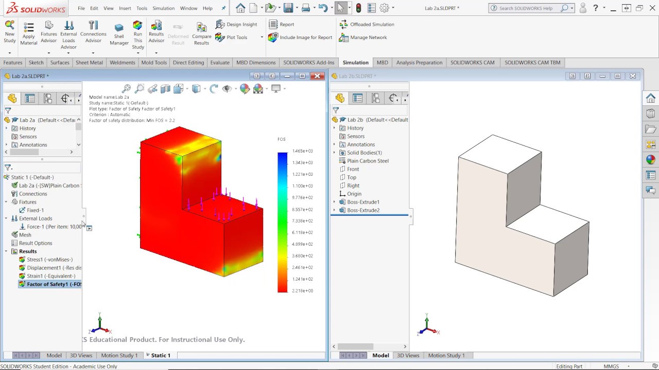Select Fixed-1 fixture item
This screenshot has height=370, width=659.
pos(31,210)
